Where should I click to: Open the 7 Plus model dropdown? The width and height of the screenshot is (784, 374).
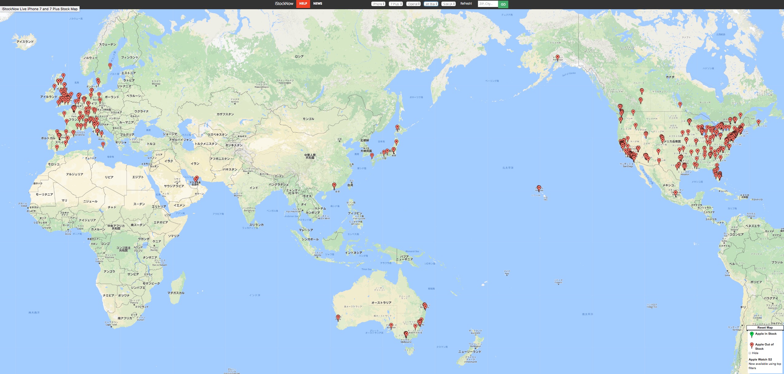[x=396, y=4]
